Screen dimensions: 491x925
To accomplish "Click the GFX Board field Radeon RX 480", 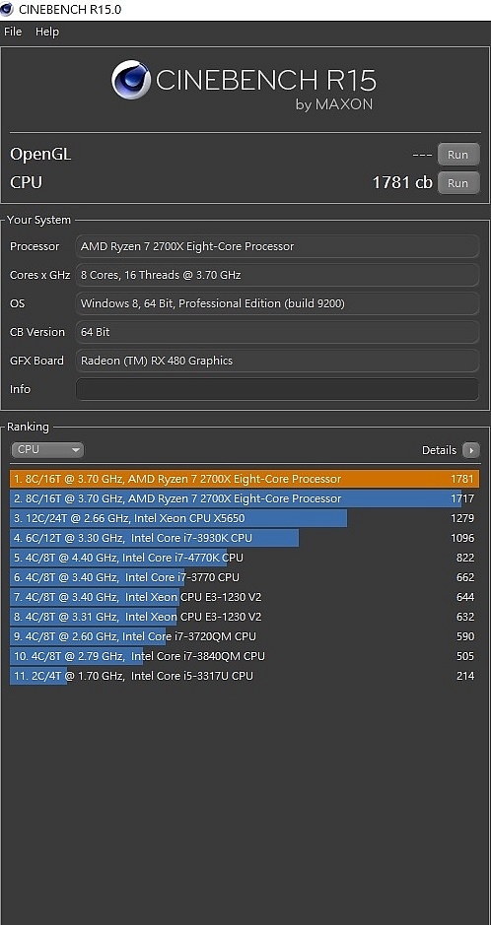I will coord(277,361).
